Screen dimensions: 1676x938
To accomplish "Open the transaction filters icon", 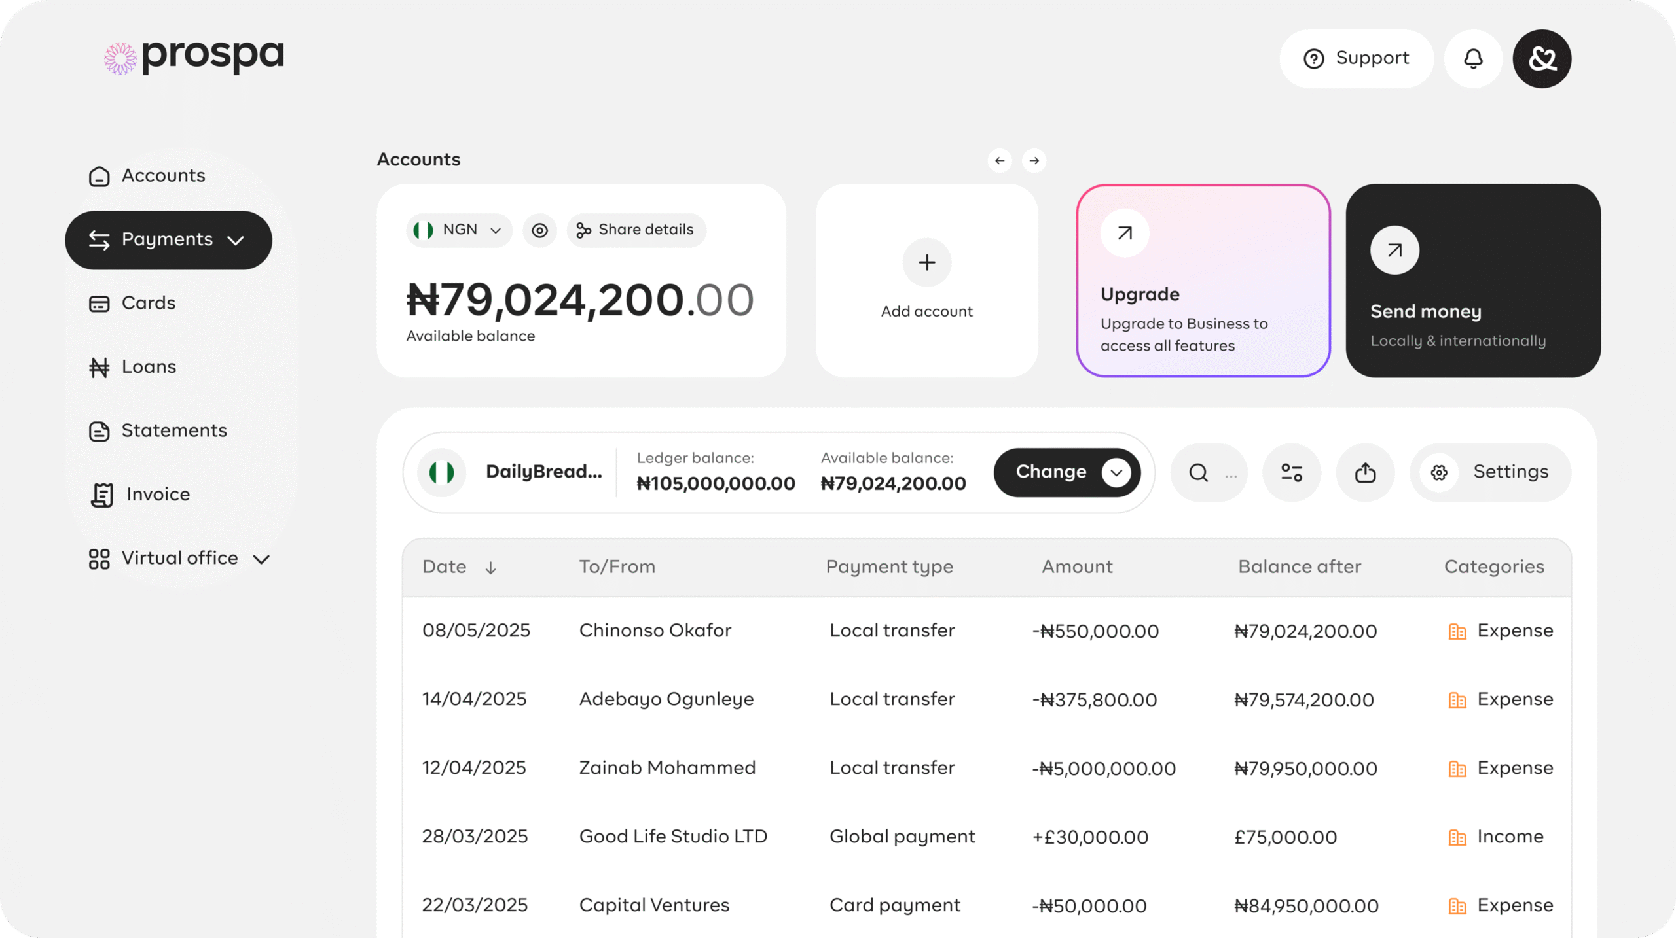I will [x=1292, y=472].
